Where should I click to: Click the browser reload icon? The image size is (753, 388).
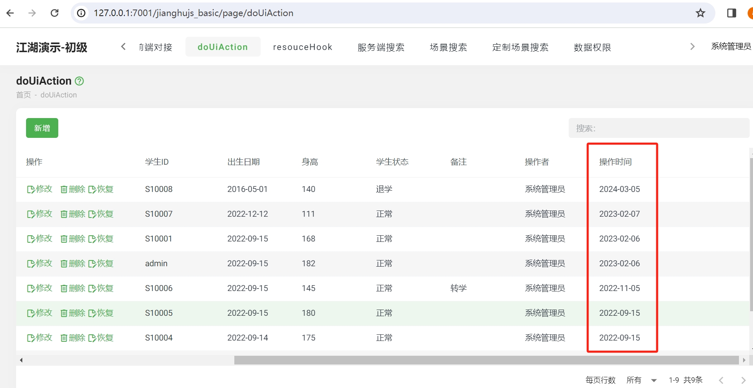point(54,13)
